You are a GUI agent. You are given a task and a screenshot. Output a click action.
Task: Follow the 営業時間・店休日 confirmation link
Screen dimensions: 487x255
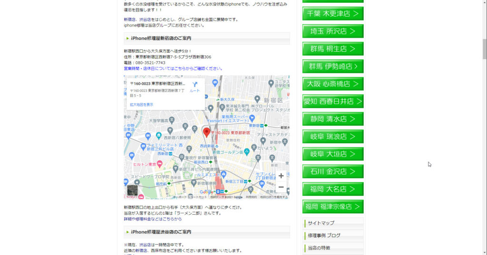click(173, 68)
